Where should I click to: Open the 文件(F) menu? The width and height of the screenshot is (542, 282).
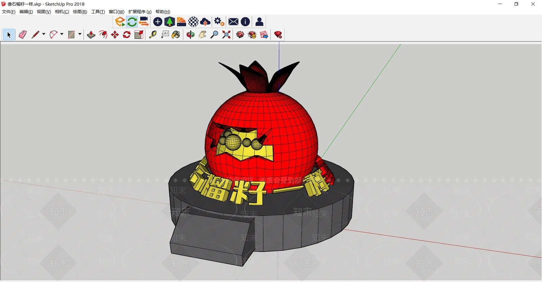click(x=9, y=12)
